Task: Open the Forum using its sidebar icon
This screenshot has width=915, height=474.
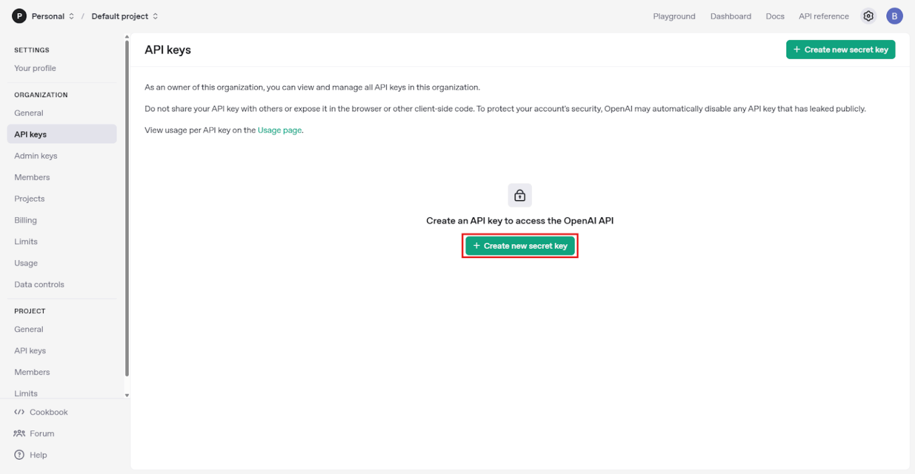Action: point(20,433)
